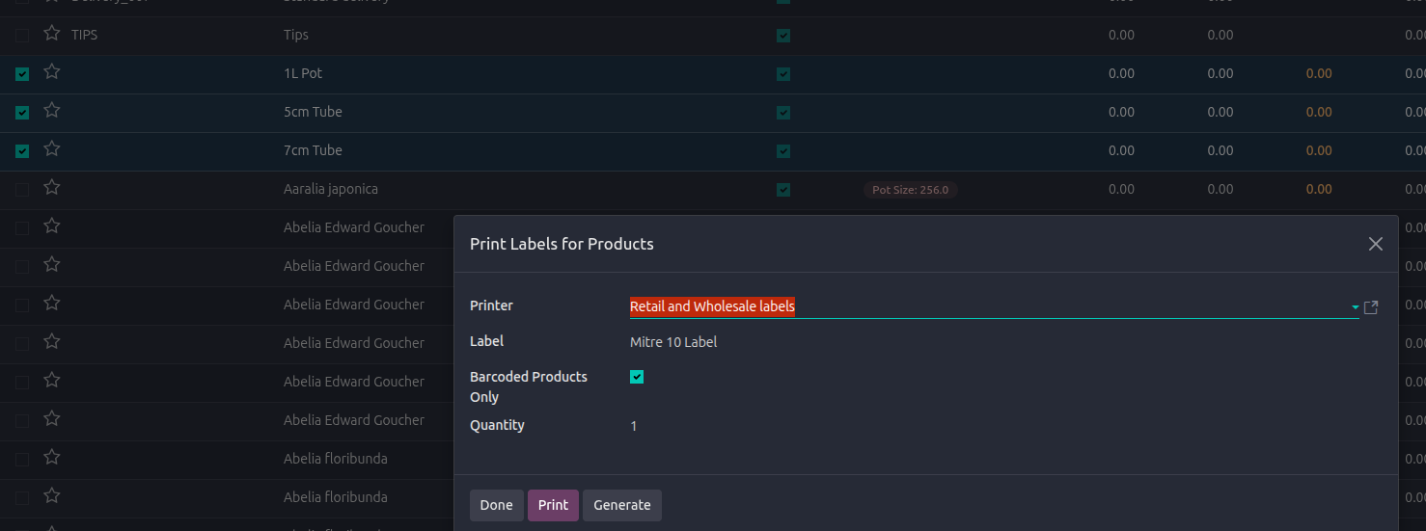1426x531 pixels.
Task: Open the 1L Pot product row
Action: coord(713,74)
